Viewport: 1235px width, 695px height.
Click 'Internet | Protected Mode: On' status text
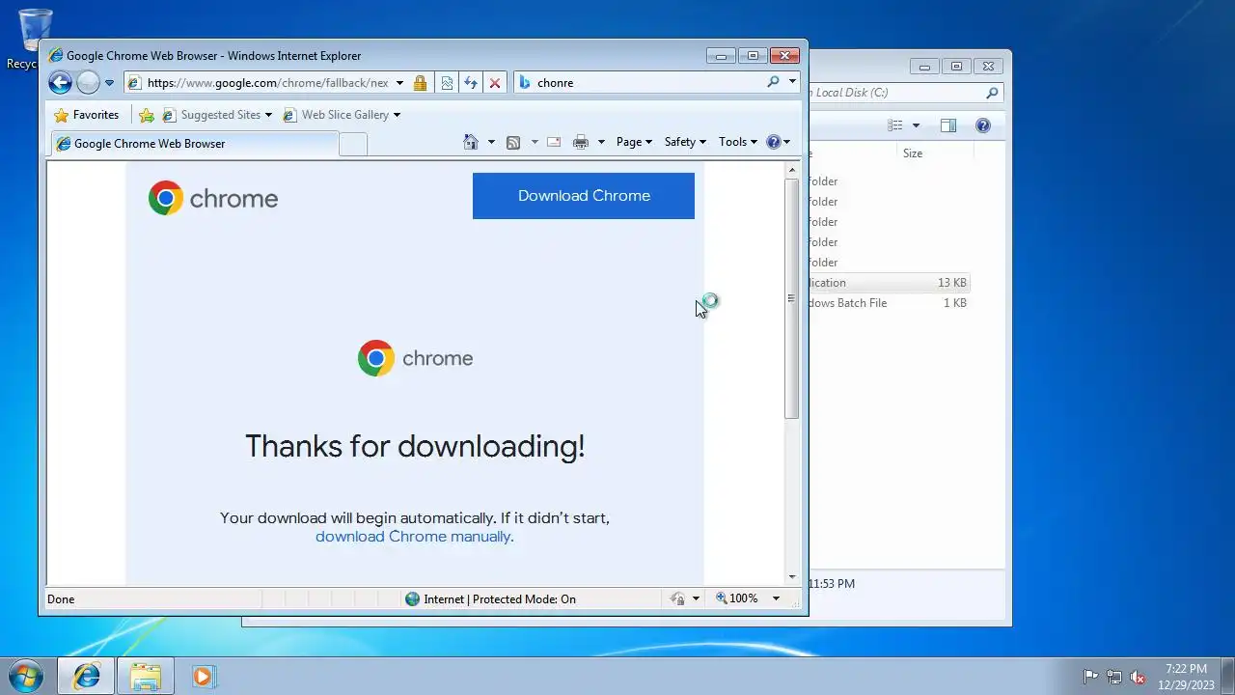(500, 599)
